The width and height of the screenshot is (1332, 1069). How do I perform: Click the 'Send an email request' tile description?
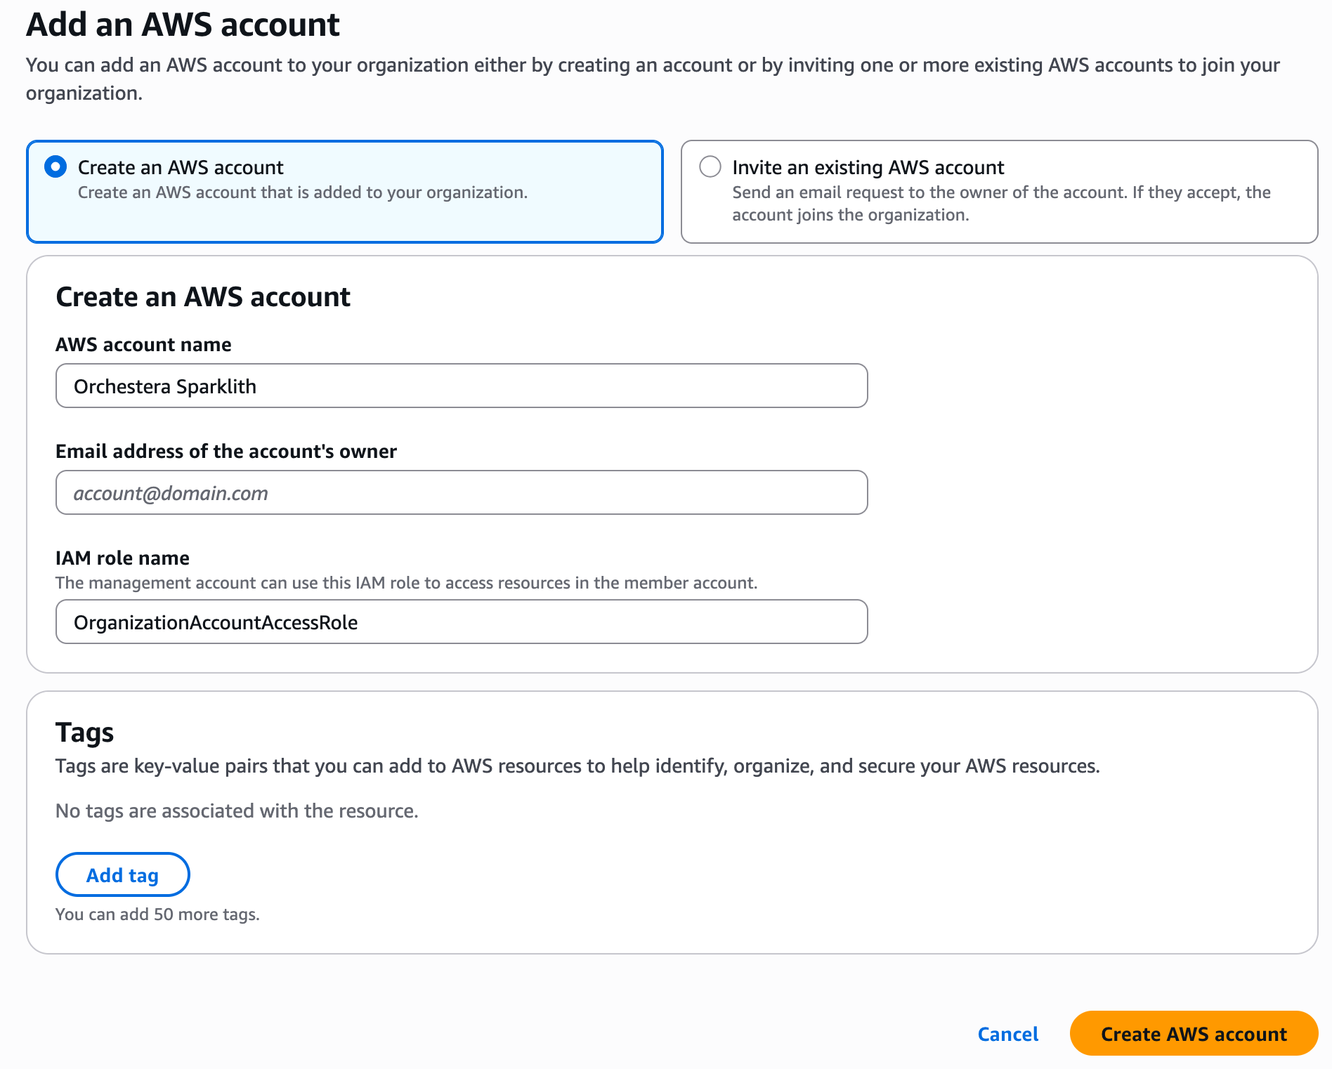(x=1000, y=204)
